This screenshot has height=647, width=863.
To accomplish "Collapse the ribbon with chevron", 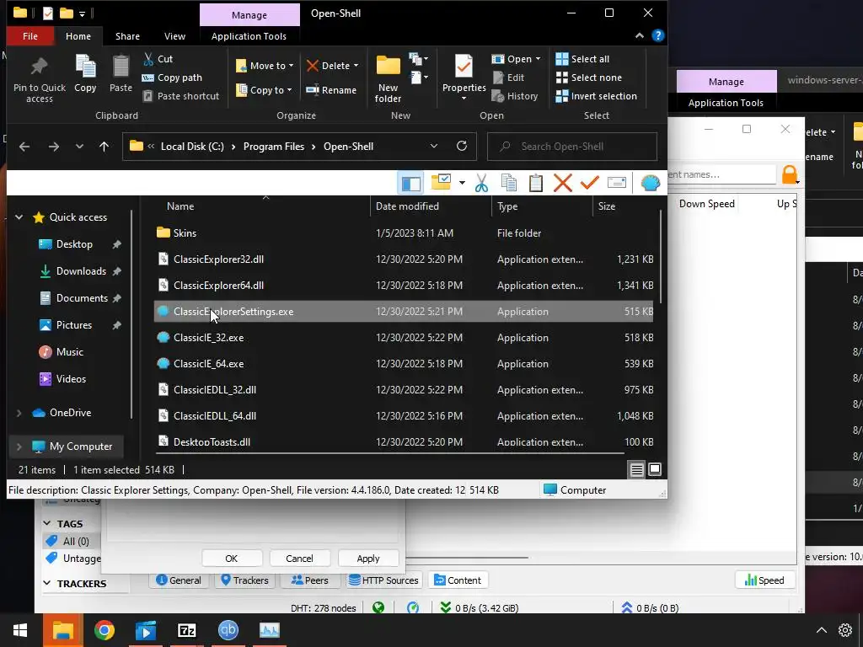I will coord(640,35).
